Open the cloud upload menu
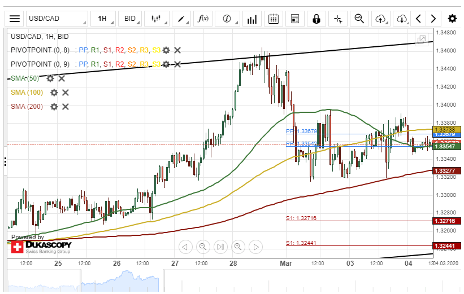The image size is (464, 294). pos(380,19)
